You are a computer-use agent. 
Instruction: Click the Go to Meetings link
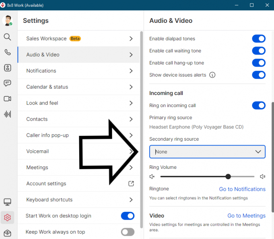pos(246,216)
